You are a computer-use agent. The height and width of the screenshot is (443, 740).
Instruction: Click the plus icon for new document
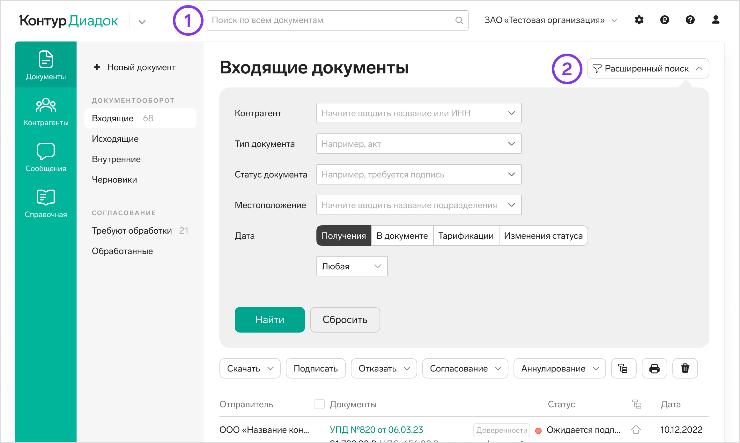(97, 67)
